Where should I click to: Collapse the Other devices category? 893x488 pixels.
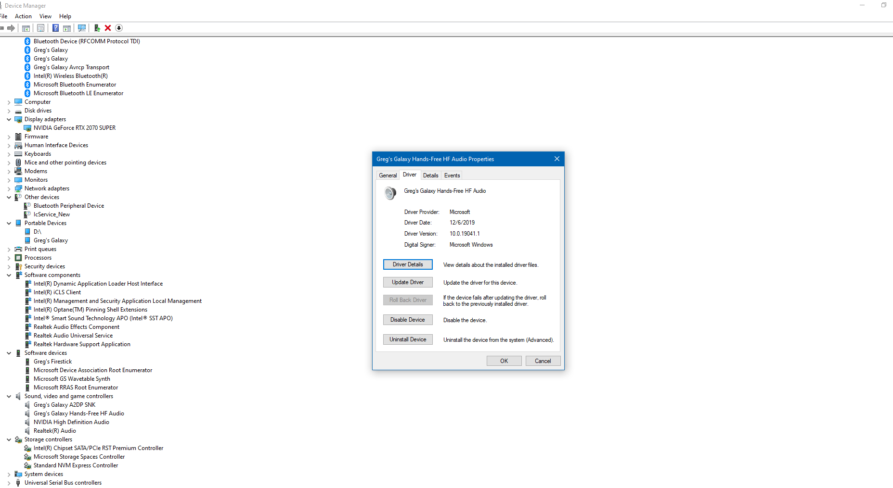(9, 197)
